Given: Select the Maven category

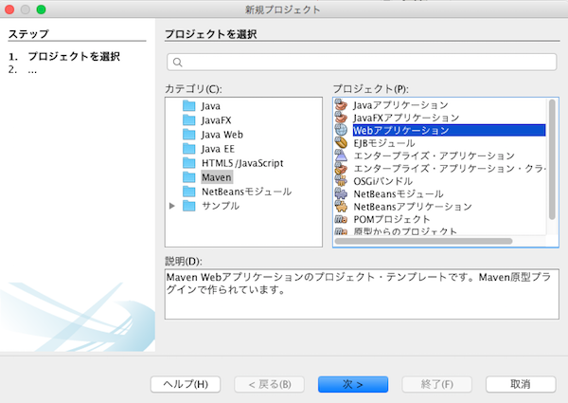Looking at the screenshot, I should point(217,177).
